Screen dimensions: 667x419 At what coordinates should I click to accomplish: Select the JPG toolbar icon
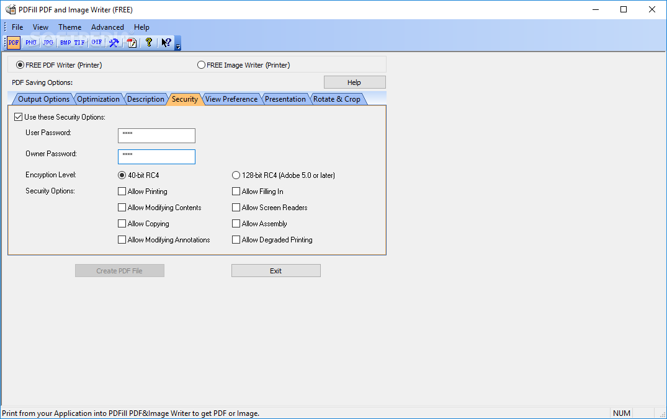pos(48,43)
